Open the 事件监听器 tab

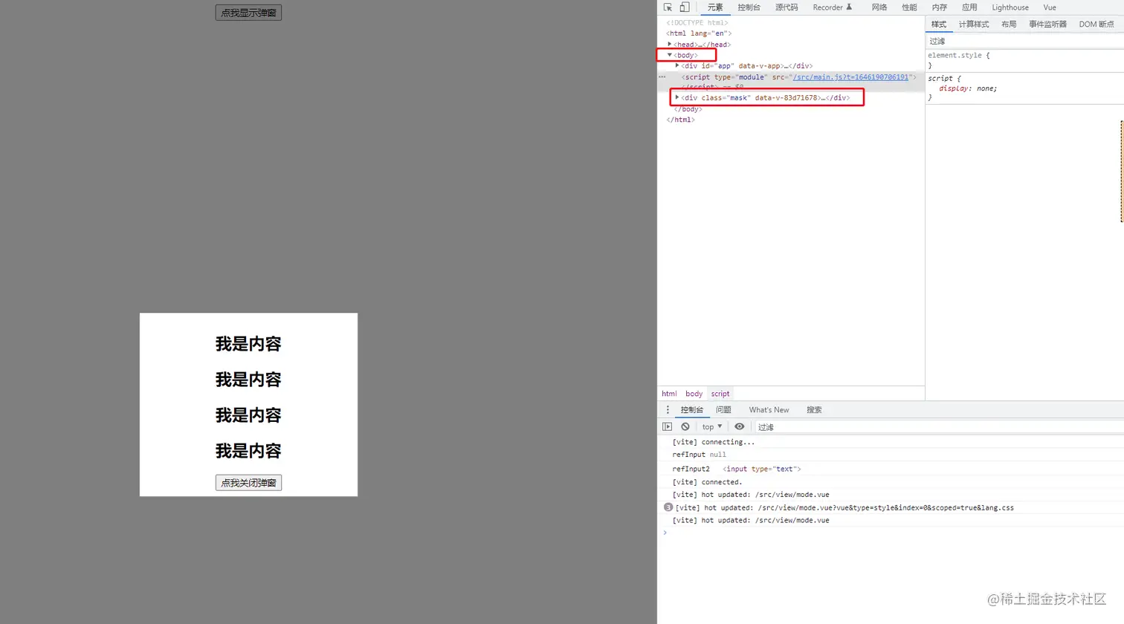click(x=1047, y=25)
